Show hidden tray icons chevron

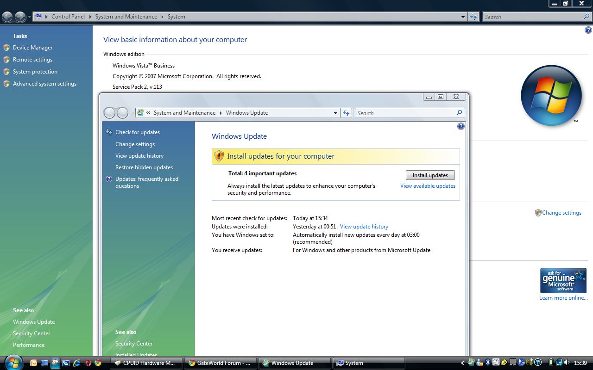click(x=462, y=363)
